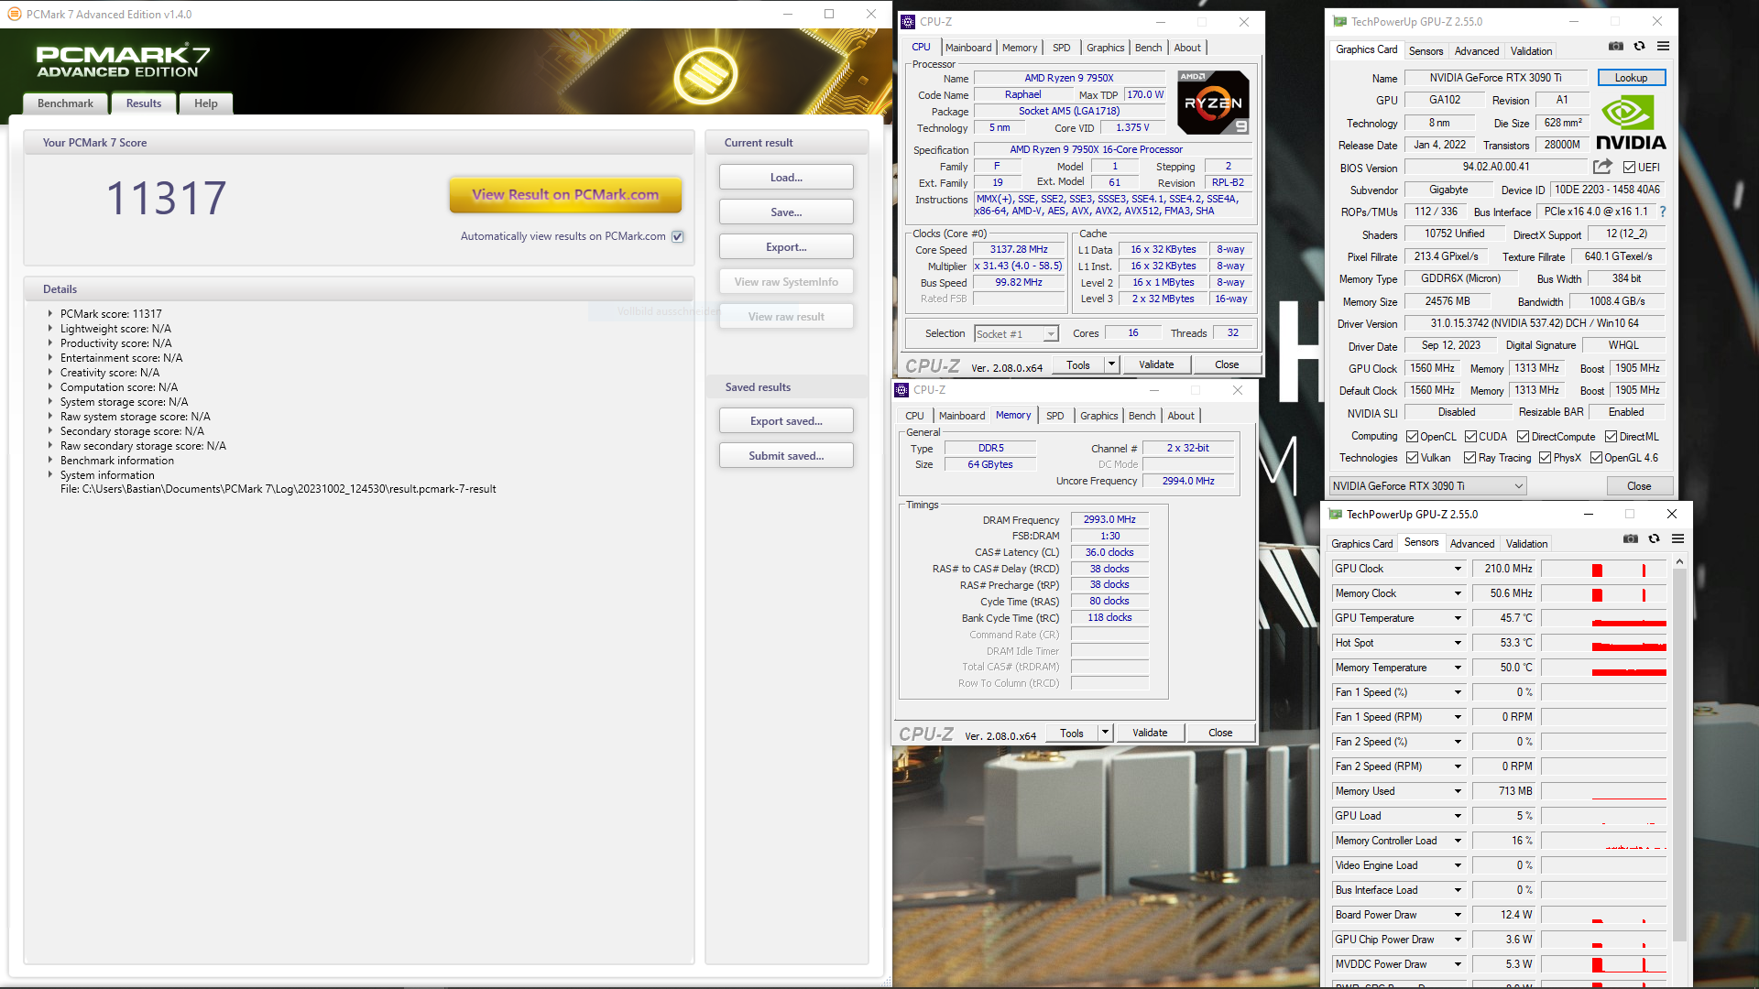Viewport: 1759px width, 989px height.
Task: Click the DRAM Frequency value field in CPU-Z
Action: tap(1109, 519)
